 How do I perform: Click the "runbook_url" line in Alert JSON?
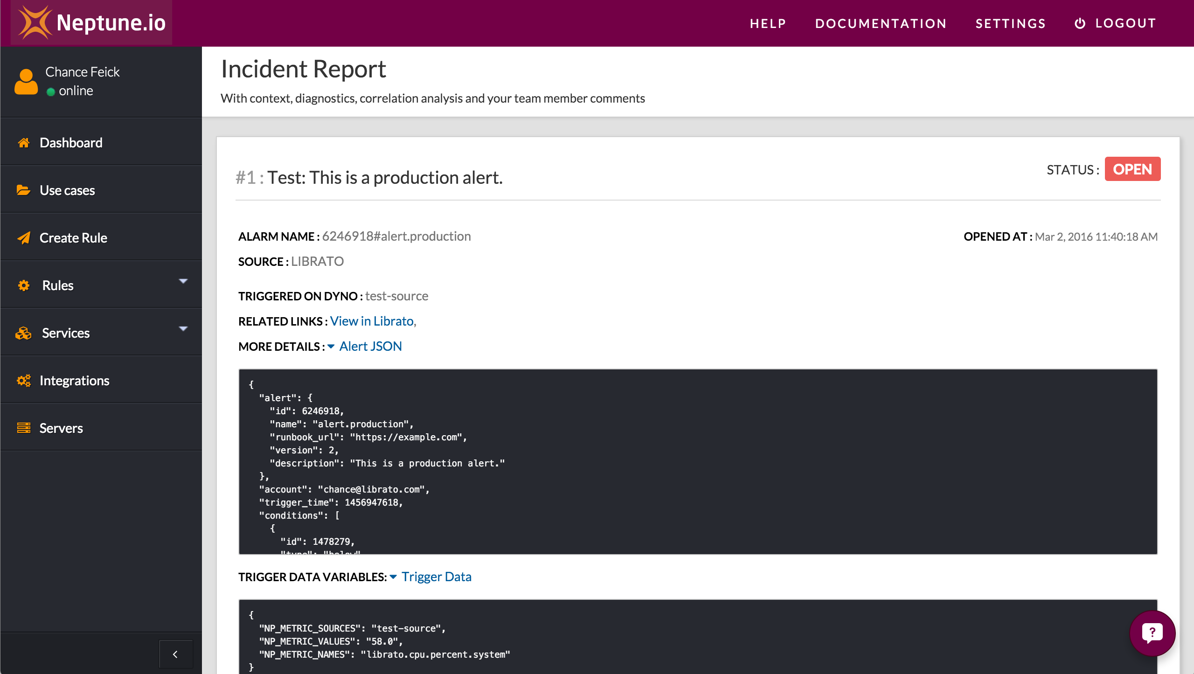click(x=368, y=437)
